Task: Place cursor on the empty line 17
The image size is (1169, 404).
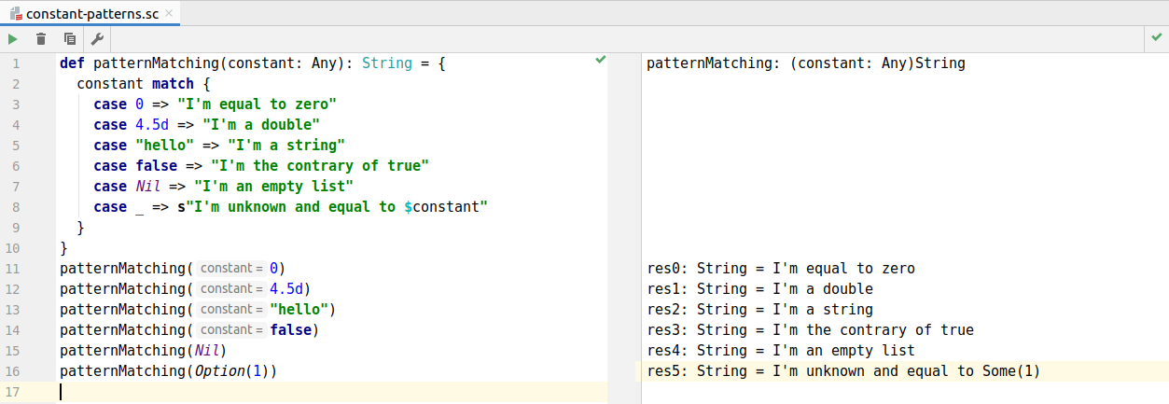Action: tap(280, 392)
